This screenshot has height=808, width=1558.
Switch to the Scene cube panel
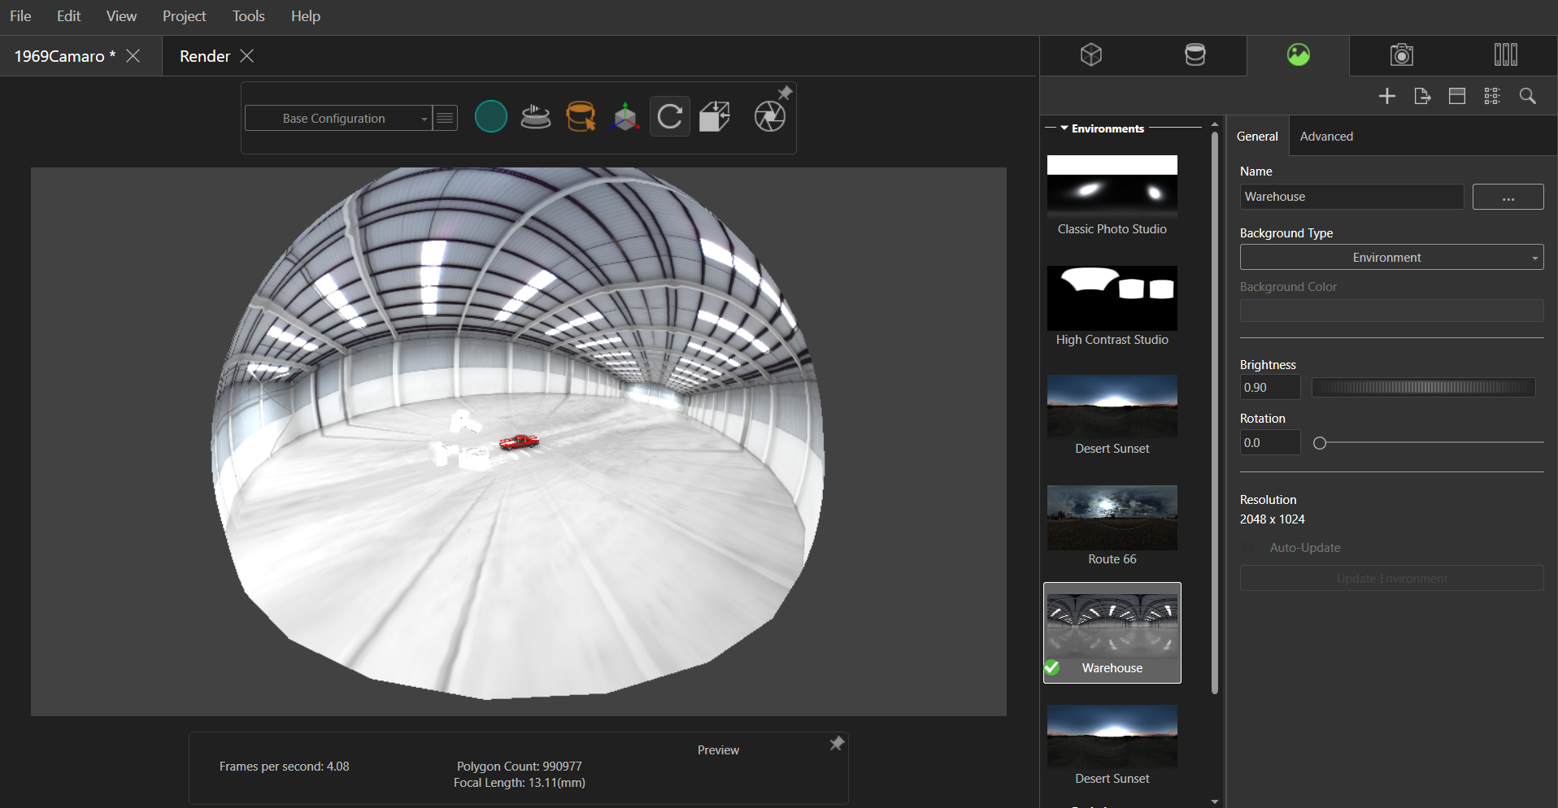point(1090,55)
